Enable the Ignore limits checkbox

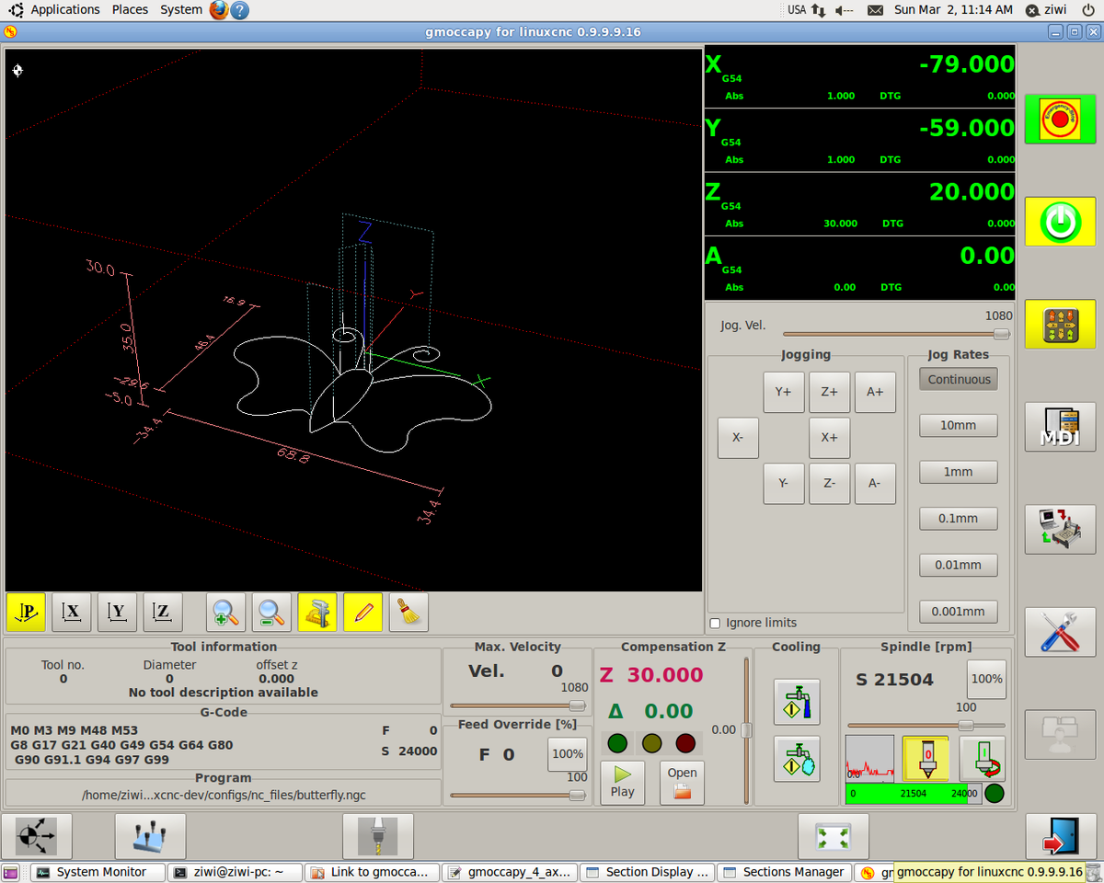tap(716, 623)
